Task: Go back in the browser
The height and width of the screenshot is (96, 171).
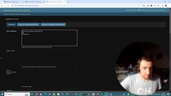Action: 2,6
